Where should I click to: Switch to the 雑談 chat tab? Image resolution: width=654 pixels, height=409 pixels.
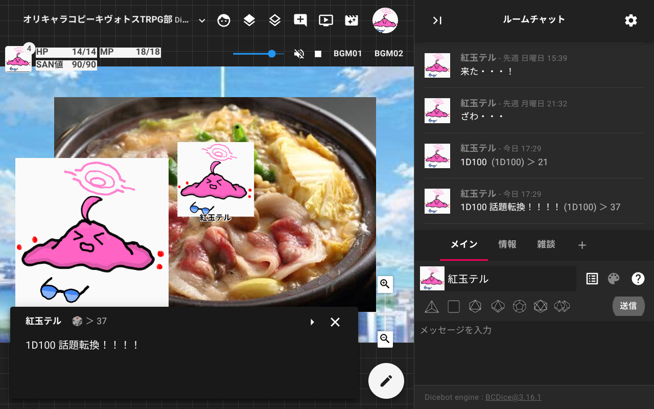546,244
